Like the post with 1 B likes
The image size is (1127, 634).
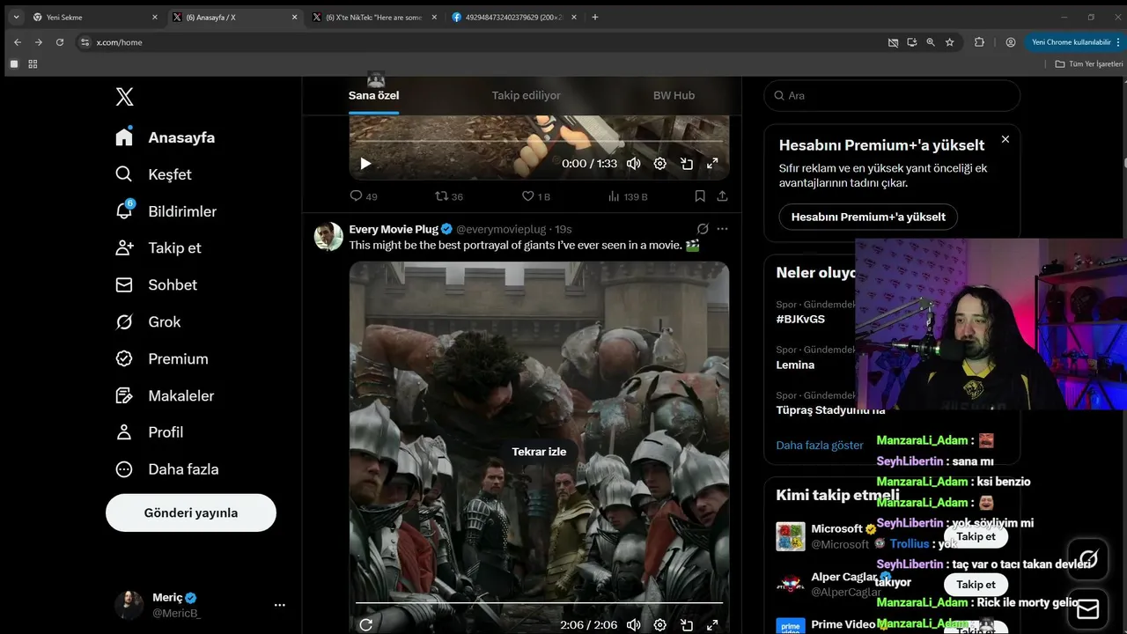click(535, 196)
